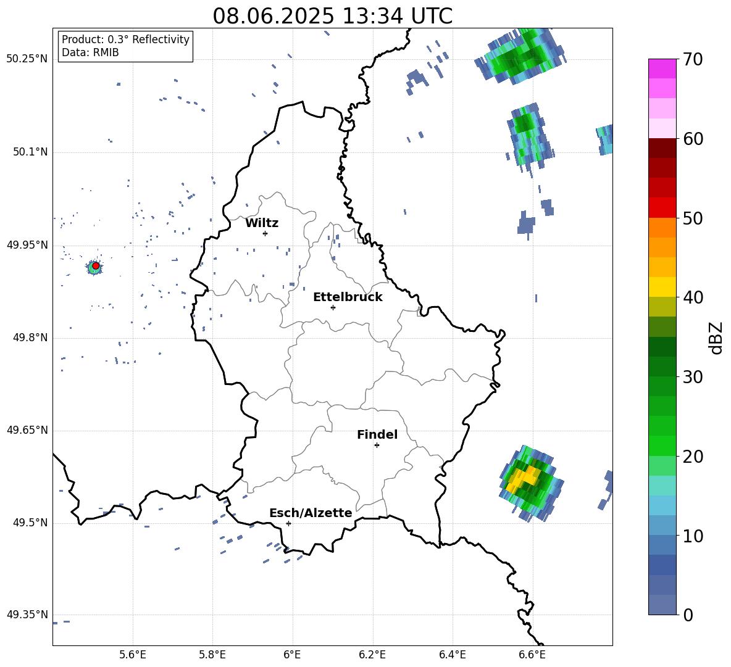Click the dBZ colorbar label
Image resolution: width=731 pixels, height=667 pixels.
[715, 338]
